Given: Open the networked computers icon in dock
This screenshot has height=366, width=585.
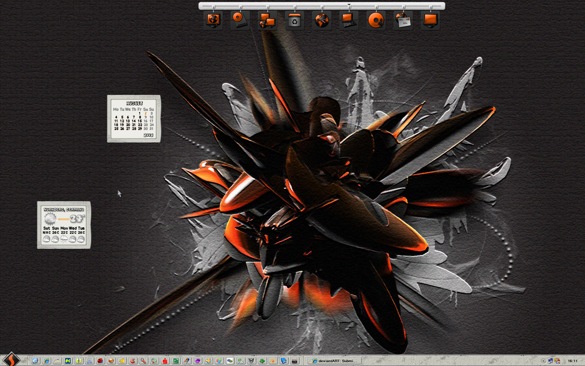Looking at the screenshot, I should click(x=267, y=20).
